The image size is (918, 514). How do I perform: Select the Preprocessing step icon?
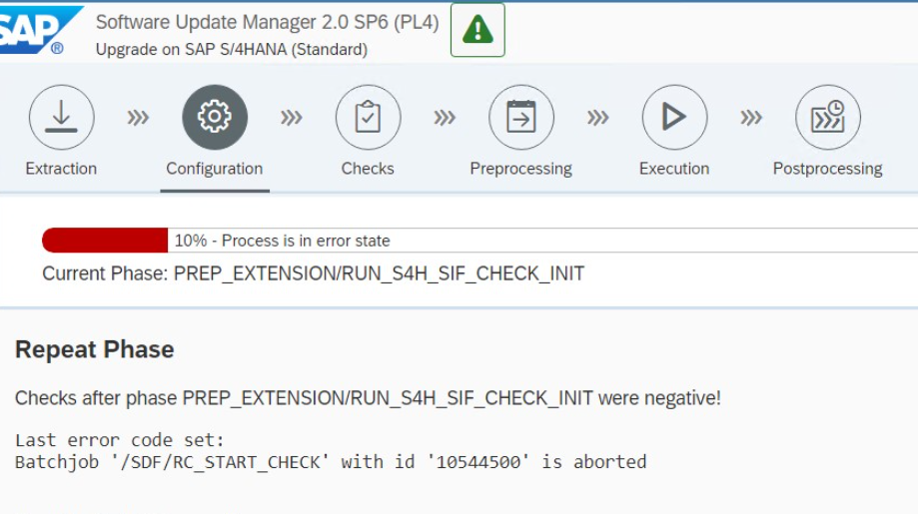tap(521, 117)
